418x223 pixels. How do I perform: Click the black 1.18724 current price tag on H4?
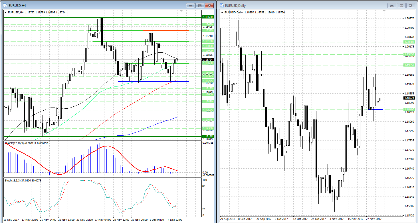[x=207, y=60]
